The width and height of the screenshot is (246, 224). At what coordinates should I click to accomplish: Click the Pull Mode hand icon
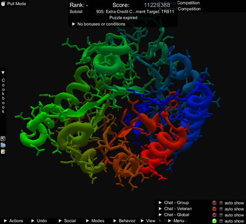(x=3, y=3)
